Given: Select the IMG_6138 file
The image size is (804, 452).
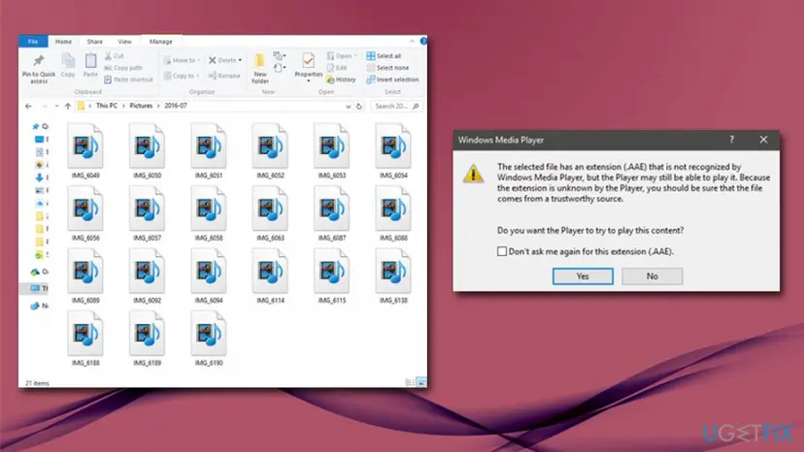Looking at the screenshot, I should coord(393,275).
